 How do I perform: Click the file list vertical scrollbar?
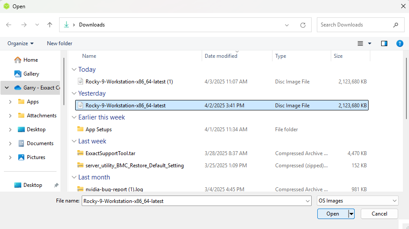pyautogui.click(x=406, y=89)
